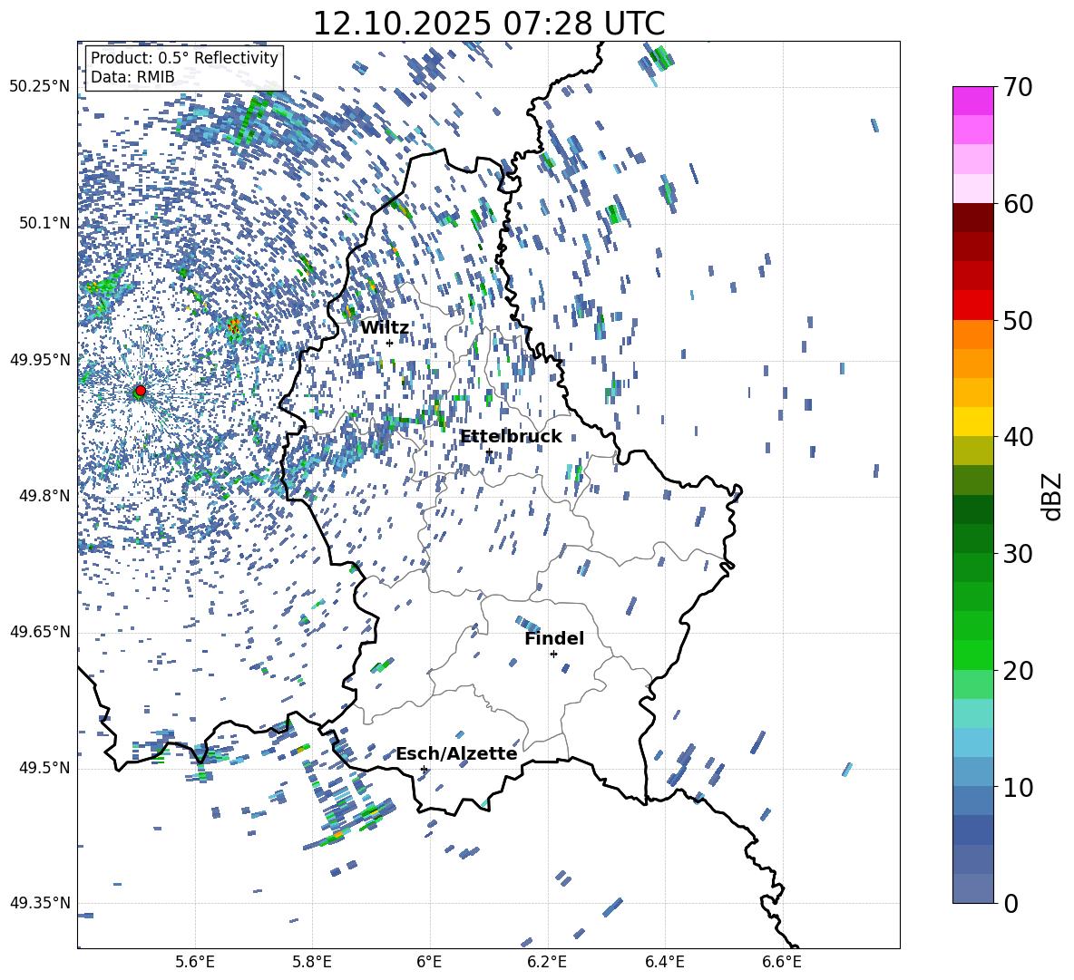
Task: Click the bright green 20 dBZ colorbar band
Action: (972, 655)
